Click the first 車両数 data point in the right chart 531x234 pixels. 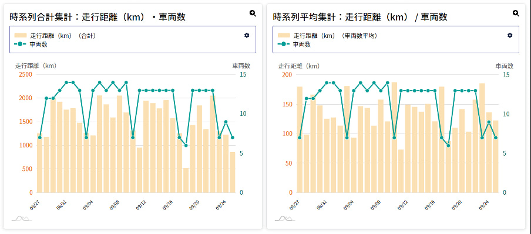(x=300, y=137)
